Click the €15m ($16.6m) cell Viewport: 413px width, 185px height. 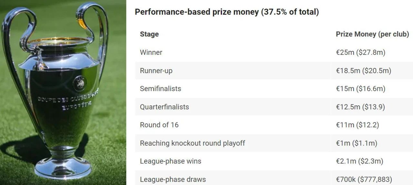pos(361,89)
